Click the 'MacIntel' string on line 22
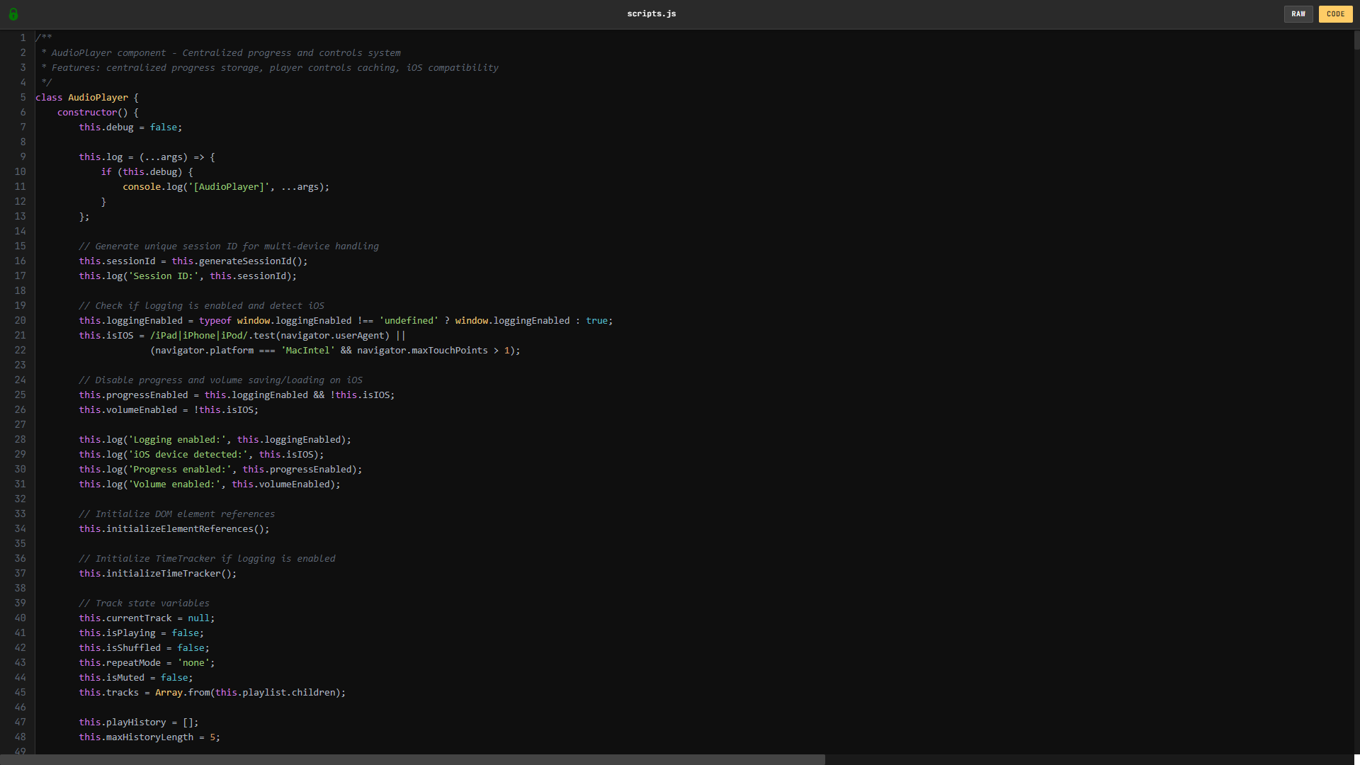Image resolution: width=1360 pixels, height=765 pixels. 308,350
